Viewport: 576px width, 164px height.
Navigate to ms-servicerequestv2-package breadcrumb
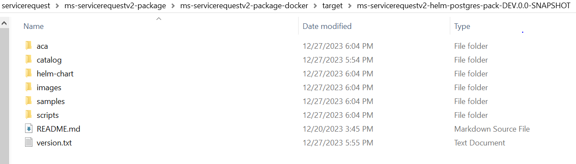coord(115,6)
